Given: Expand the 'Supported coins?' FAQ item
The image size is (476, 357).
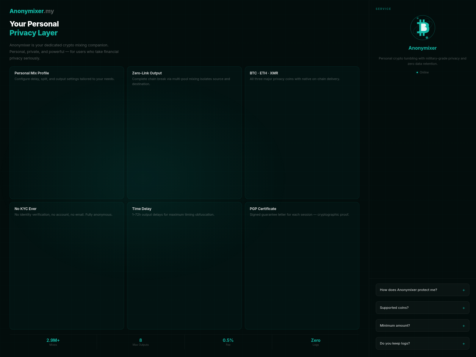Looking at the screenshot, I should (x=422, y=308).
